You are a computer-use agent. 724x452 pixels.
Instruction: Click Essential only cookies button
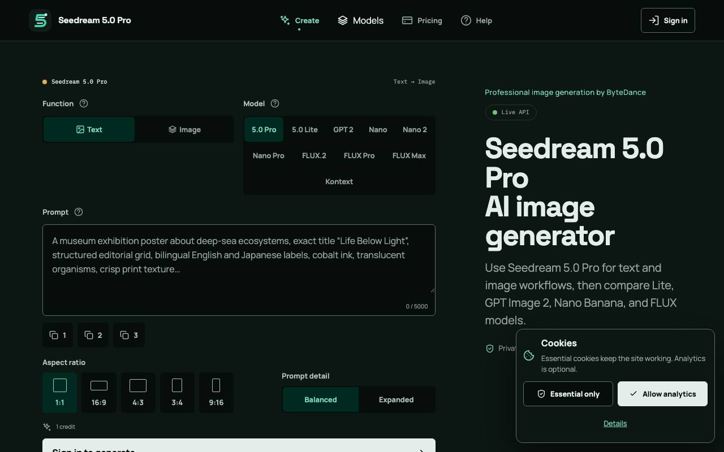568,394
